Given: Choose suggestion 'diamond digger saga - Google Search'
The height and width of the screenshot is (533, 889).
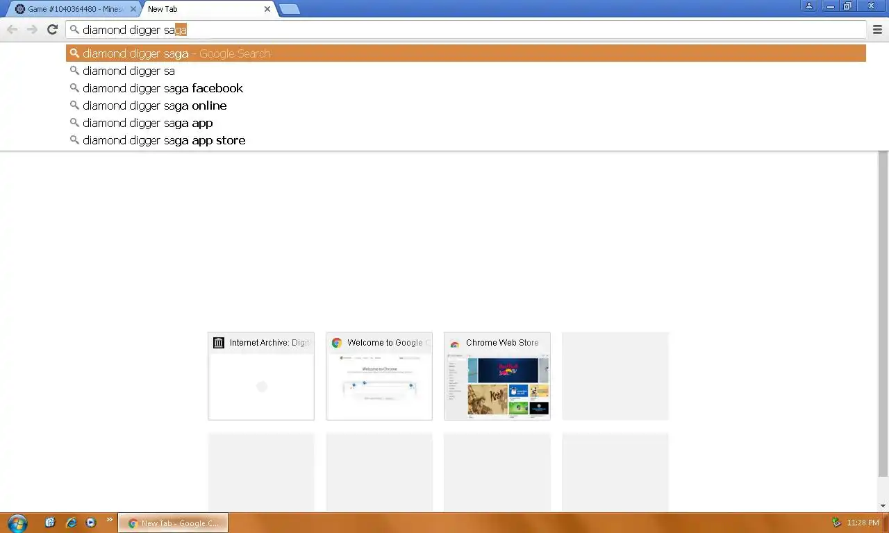Looking at the screenshot, I should (x=466, y=53).
